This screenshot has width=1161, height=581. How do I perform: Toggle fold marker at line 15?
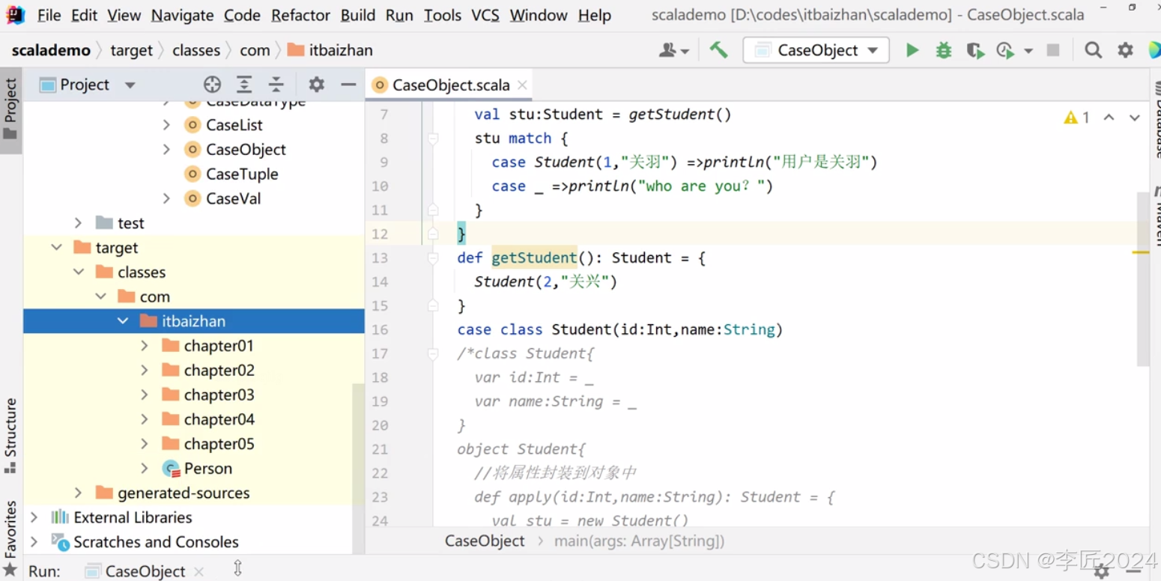tap(433, 306)
